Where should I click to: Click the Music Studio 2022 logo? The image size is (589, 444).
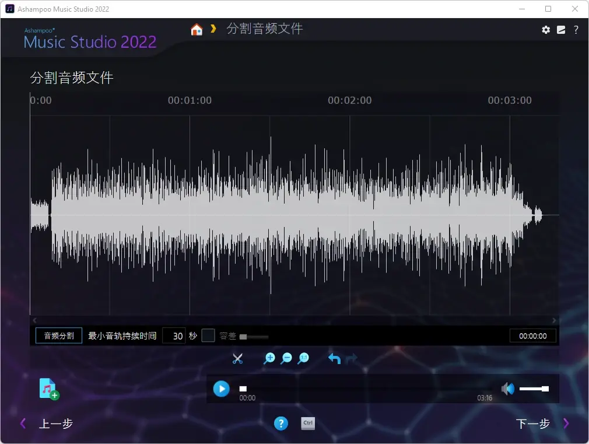90,39
